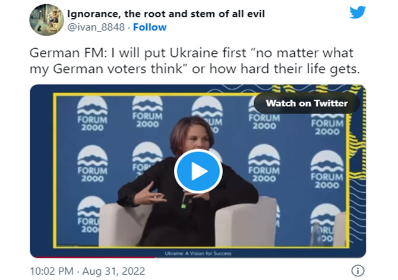Play the embedded video
Screen dimensions: 398x280
click(198, 171)
